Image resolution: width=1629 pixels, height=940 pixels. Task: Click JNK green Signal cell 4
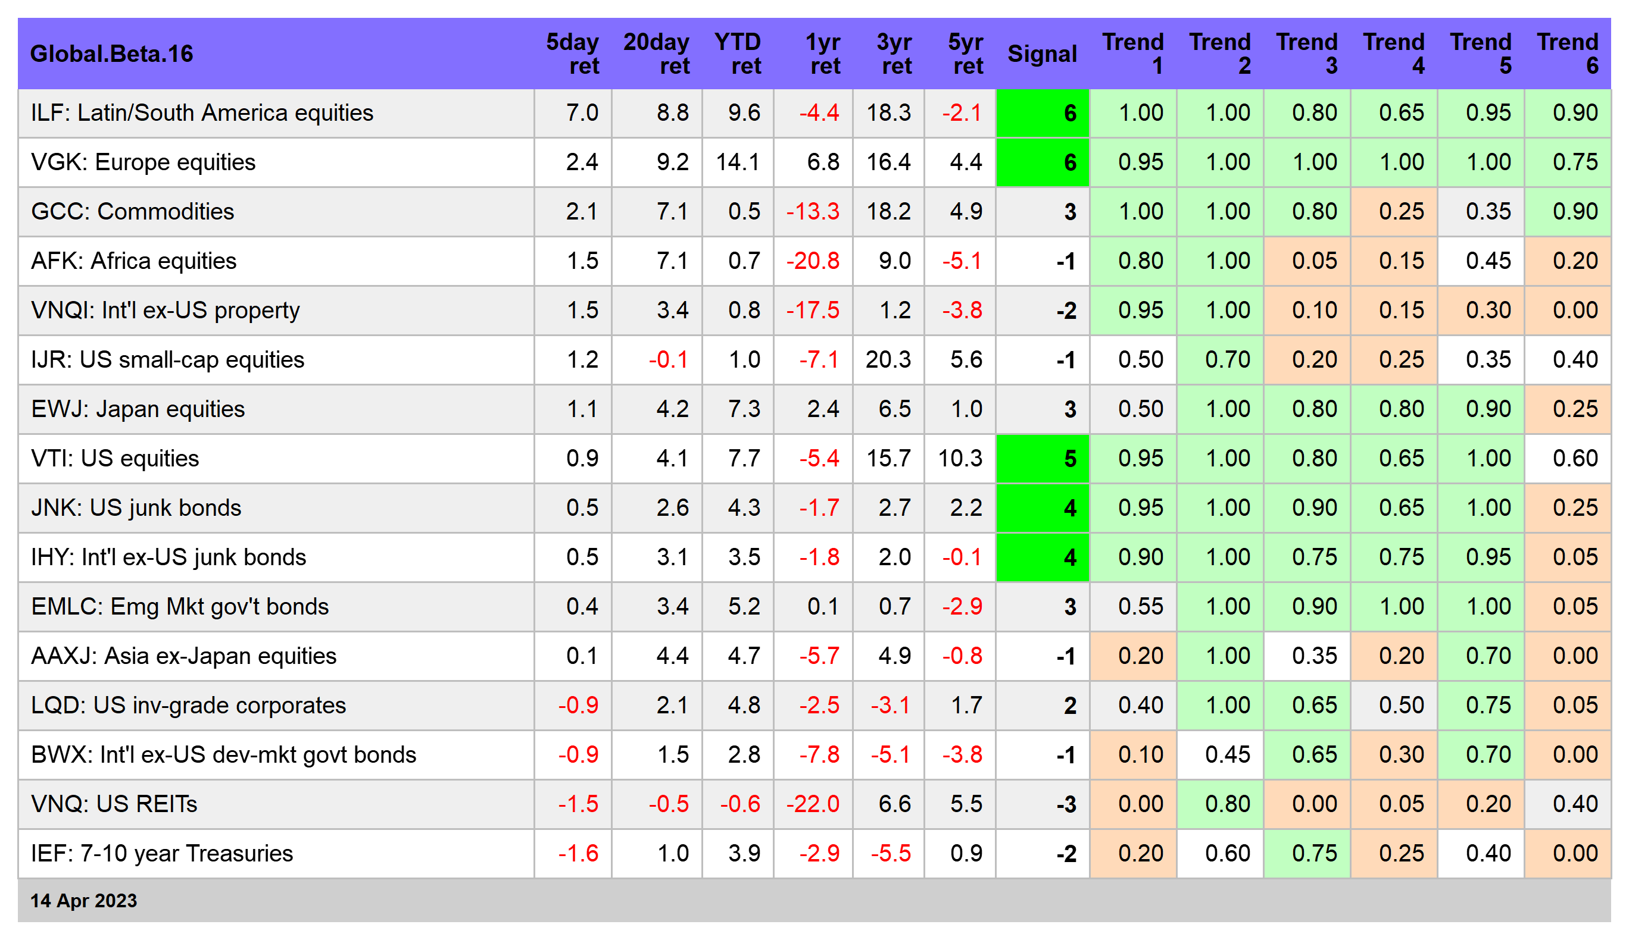tap(1043, 508)
